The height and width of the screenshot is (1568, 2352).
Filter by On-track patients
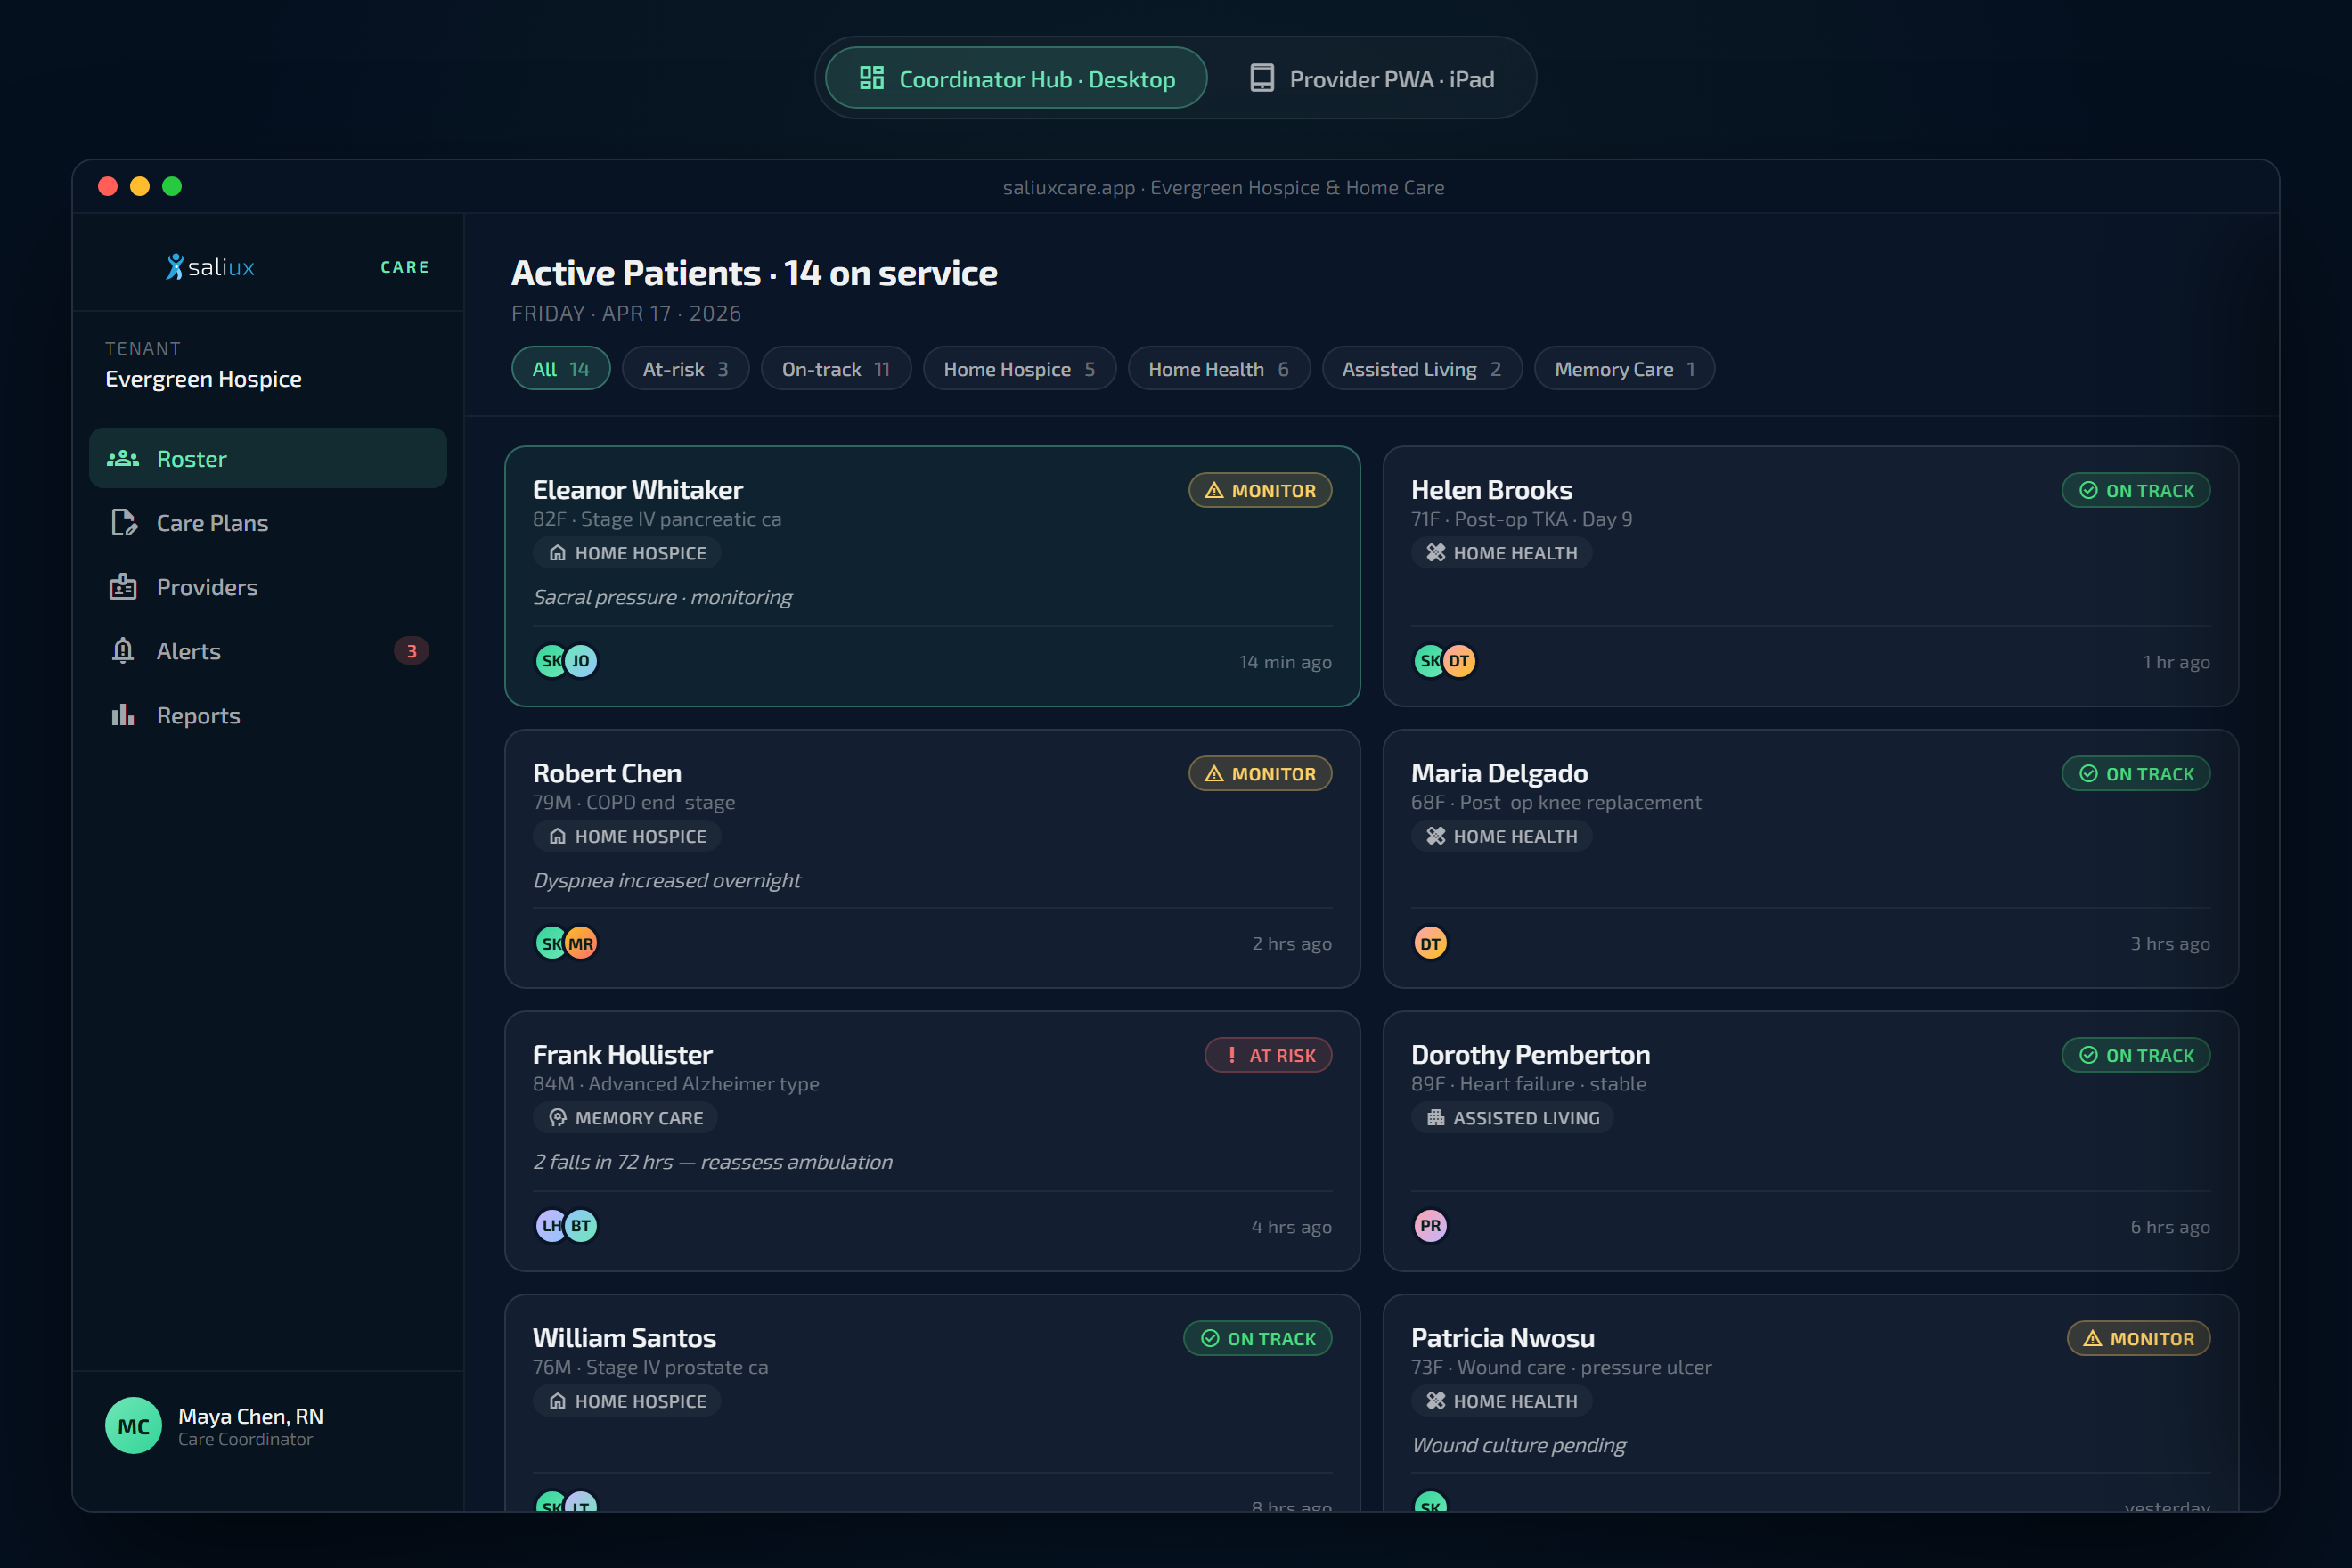point(836,368)
